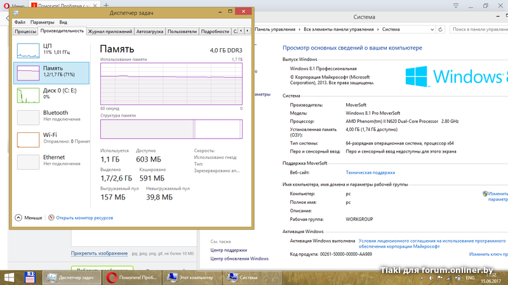Click the volume speaker tray icon
Viewport: 508px width, 285px height.
[431, 278]
